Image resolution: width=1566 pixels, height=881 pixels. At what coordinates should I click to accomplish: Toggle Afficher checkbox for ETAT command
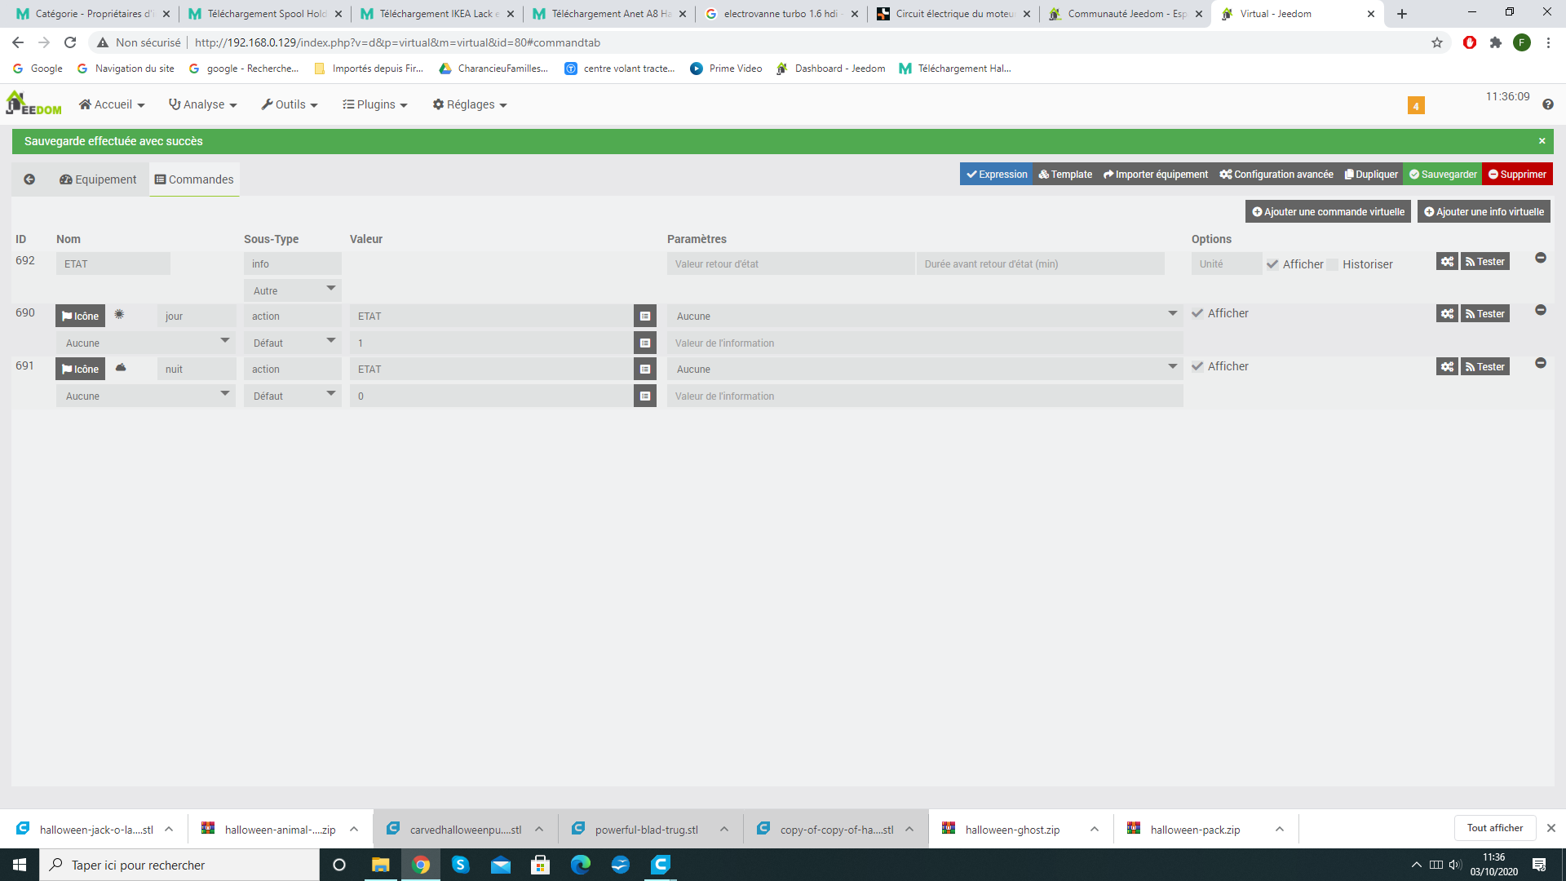(x=1272, y=264)
